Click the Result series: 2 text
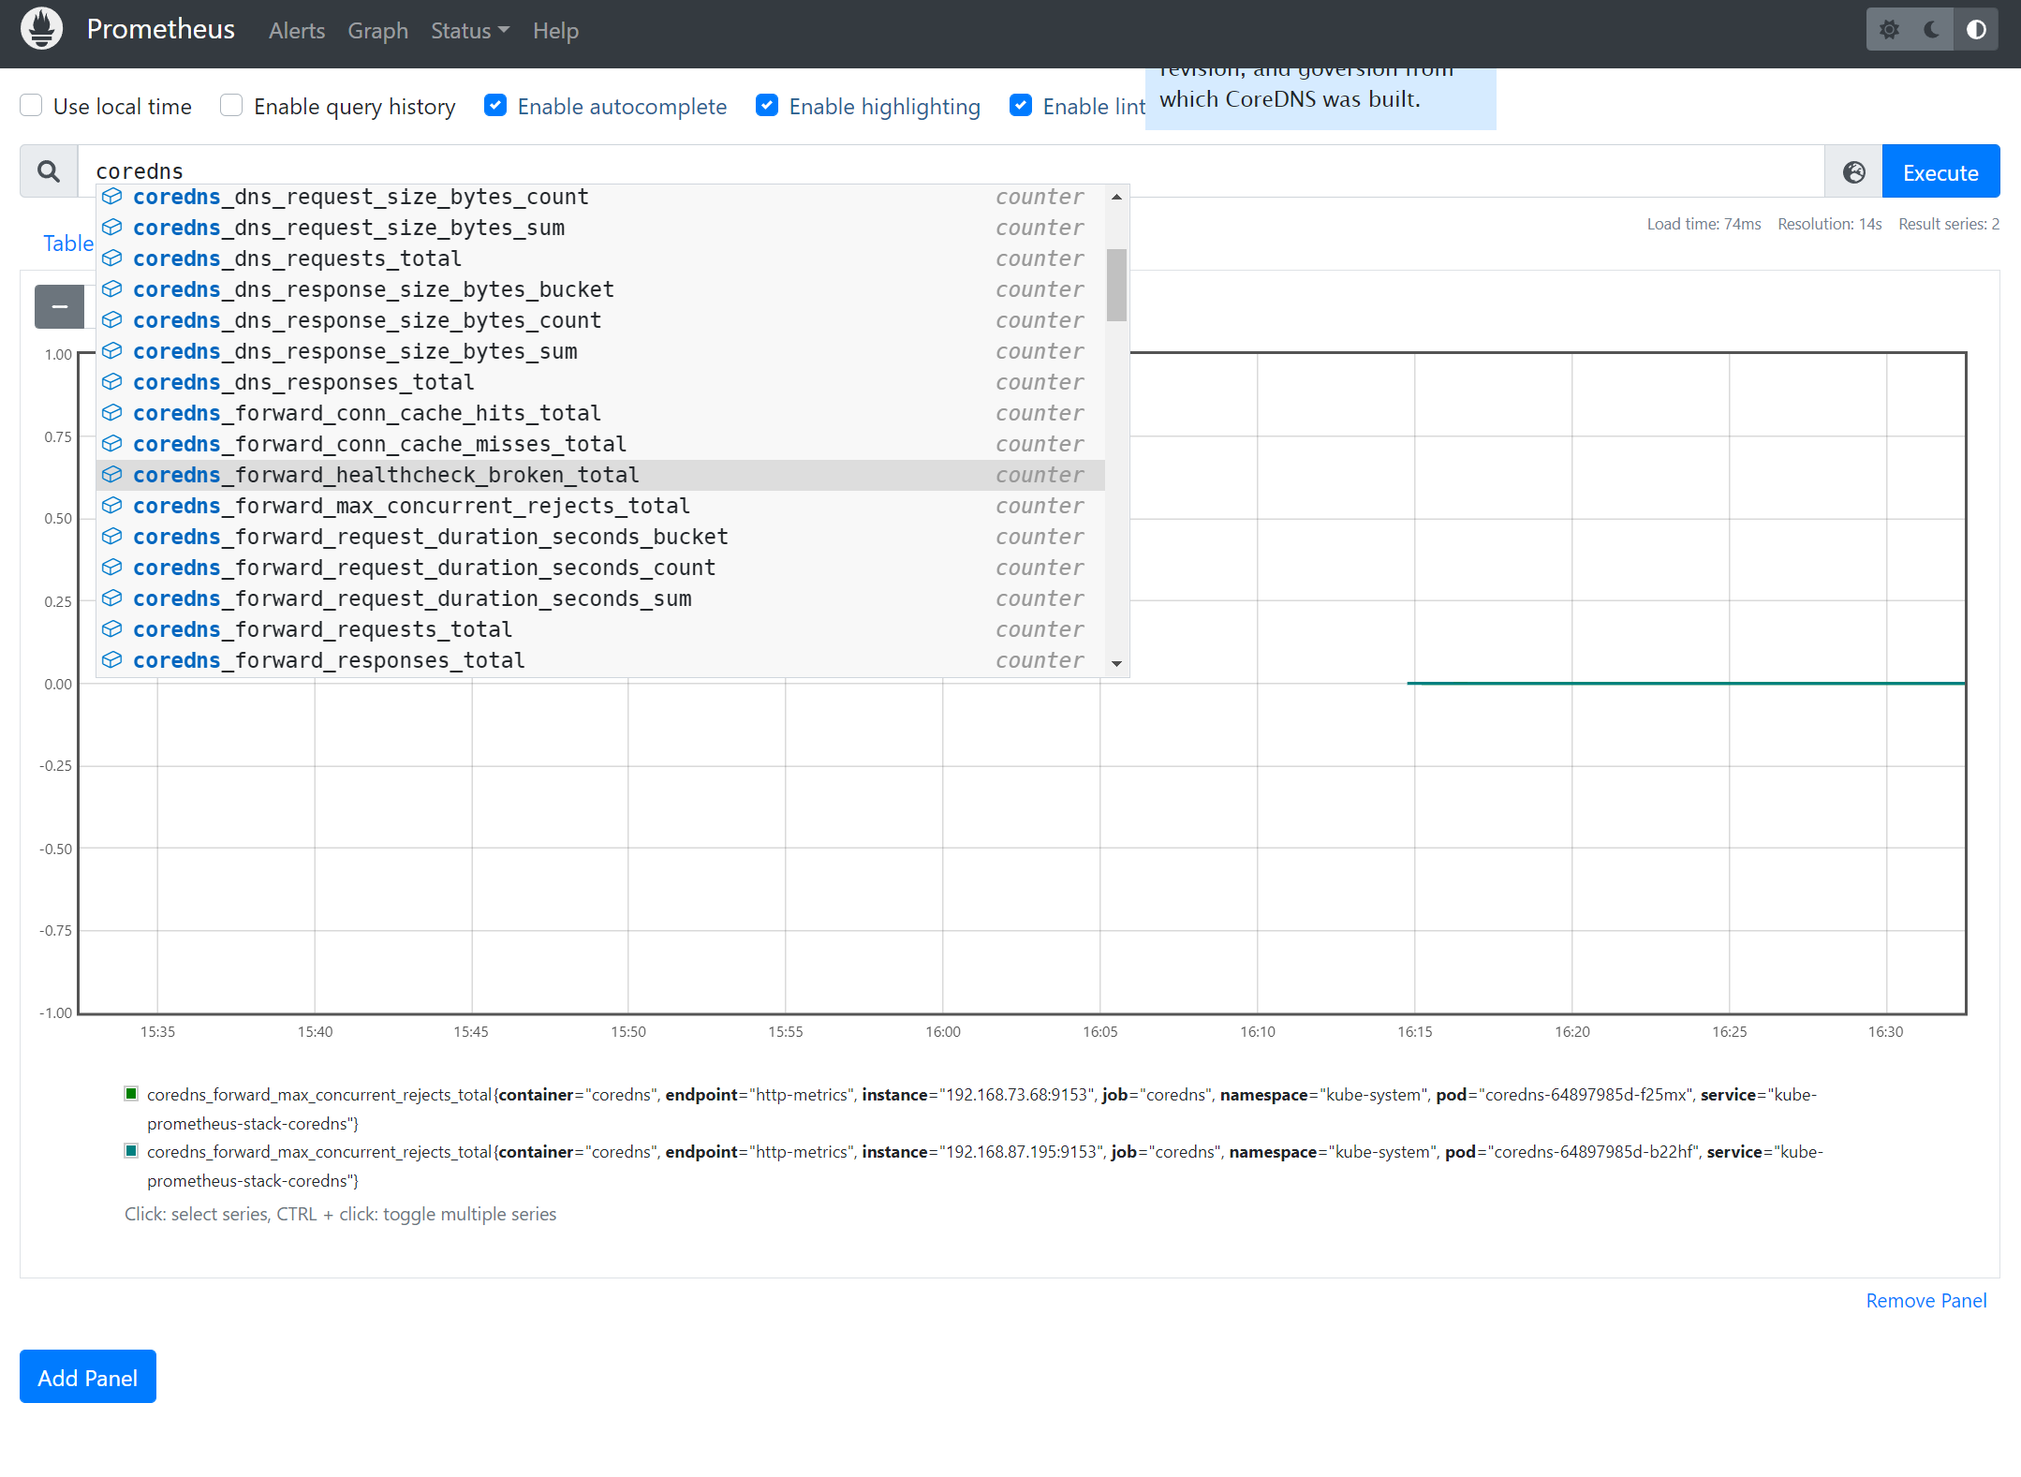The width and height of the screenshot is (2021, 1477). click(x=1948, y=224)
